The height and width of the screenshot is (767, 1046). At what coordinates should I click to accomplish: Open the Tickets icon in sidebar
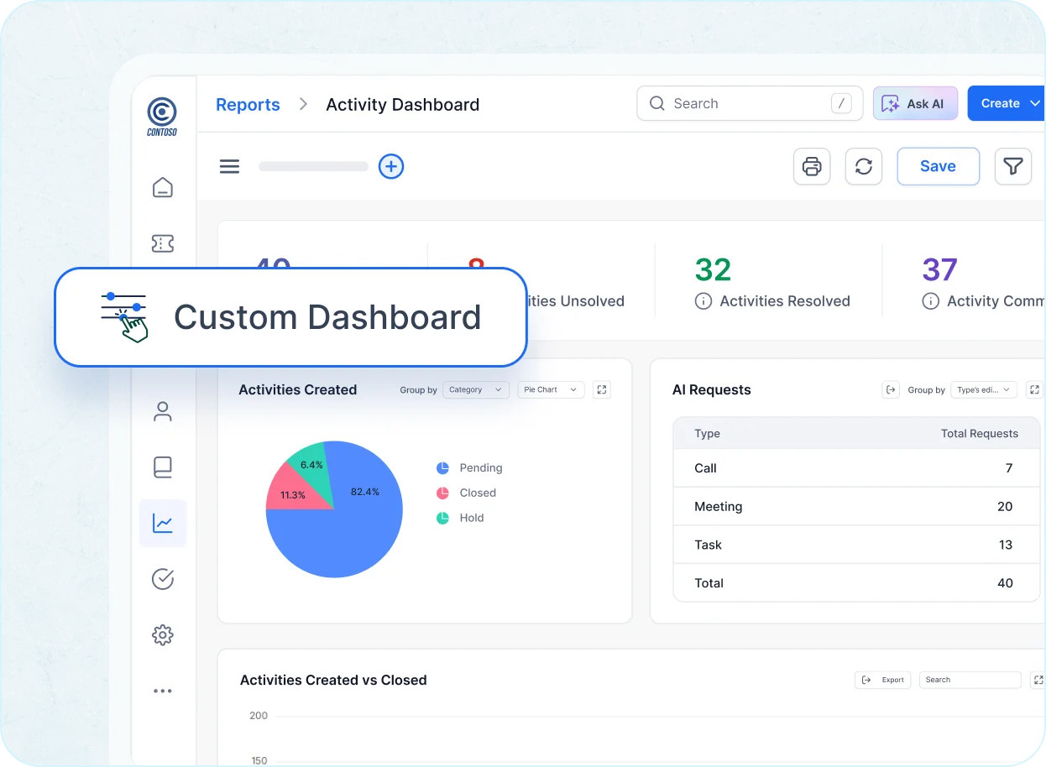tap(163, 243)
